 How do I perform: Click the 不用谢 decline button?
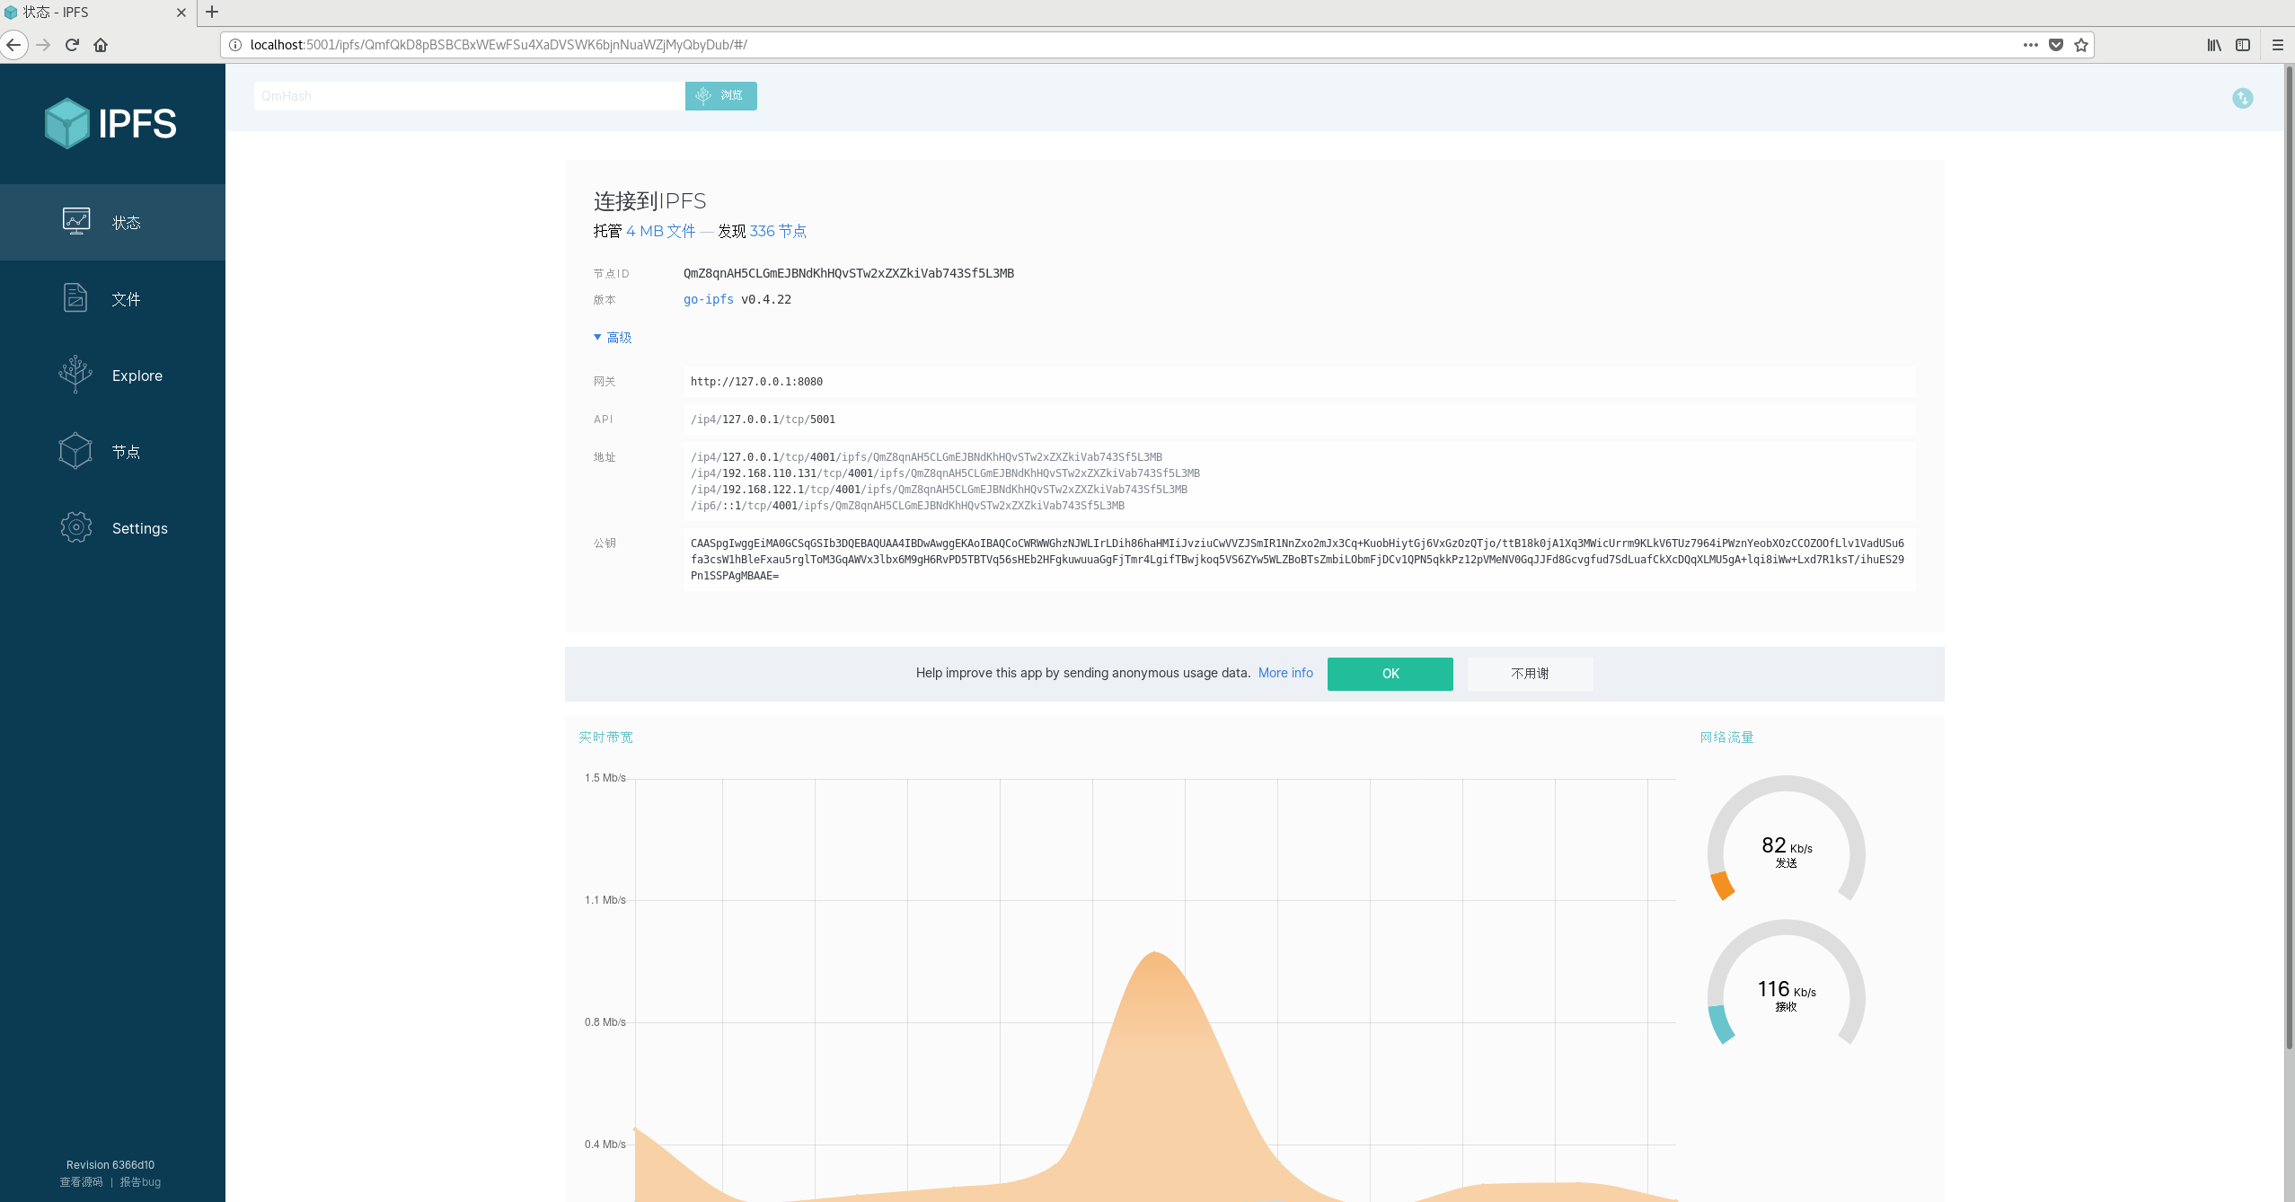pyautogui.click(x=1530, y=674)
